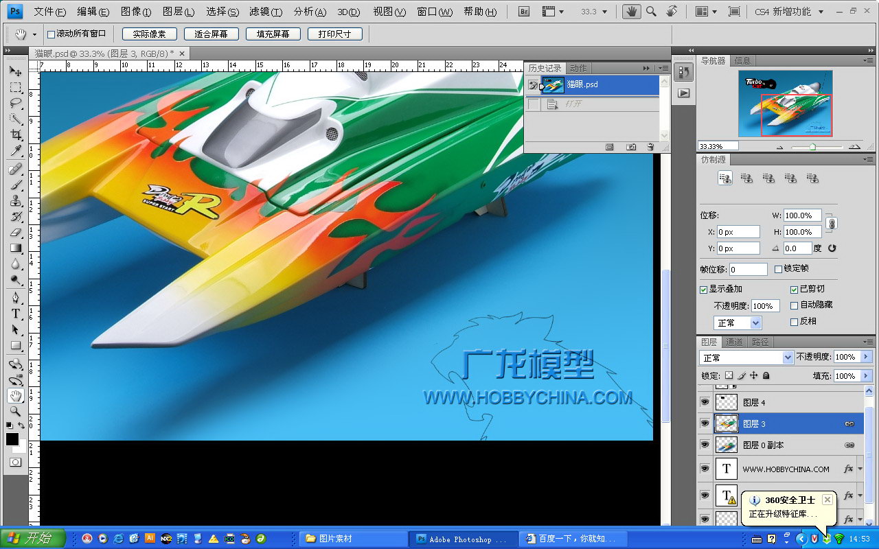Toggle Quick Mask mode
Screen dimensions: 879x549
click(15, 462)
